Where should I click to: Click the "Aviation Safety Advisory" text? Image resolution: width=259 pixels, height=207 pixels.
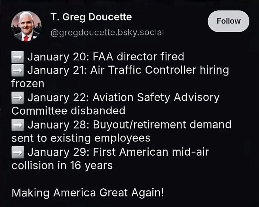coord(156,97)
